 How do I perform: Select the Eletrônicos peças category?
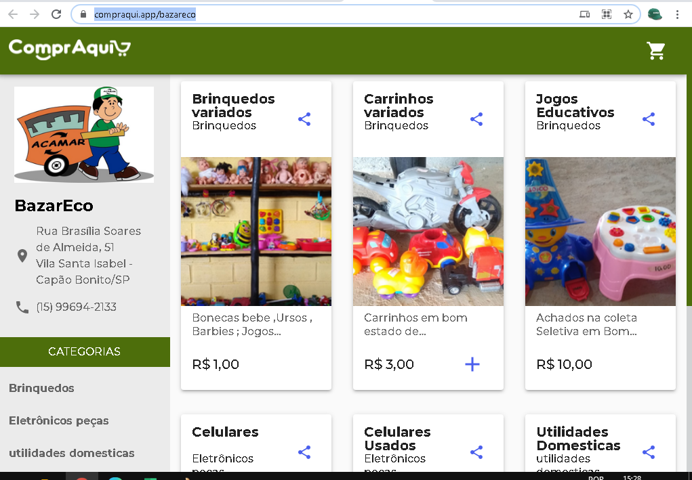59,420
